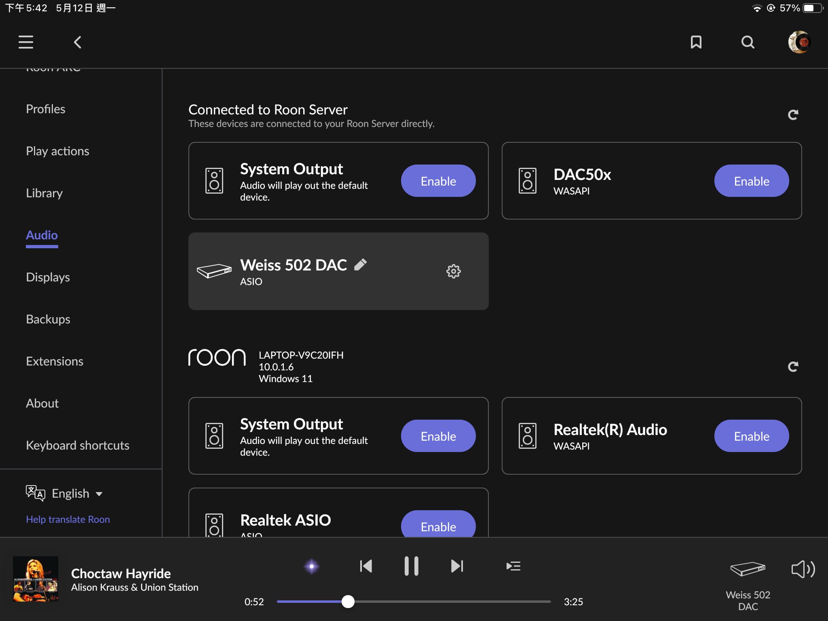This screenshot has height=621, width=828.
Task: Enable Realtek ASIO device
Action: pos(438,524)
